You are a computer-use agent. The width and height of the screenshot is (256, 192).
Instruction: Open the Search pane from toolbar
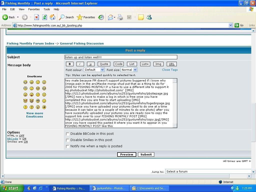(x=66, y=17)
